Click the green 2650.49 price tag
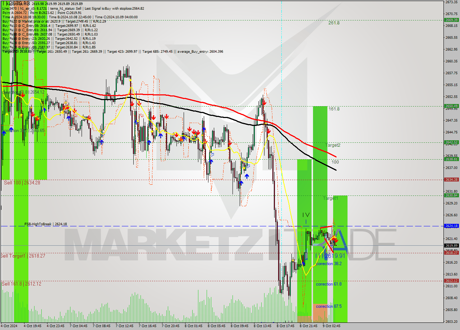Image resolution: width=460 pixels, height=330 pixels. (451, 106)
